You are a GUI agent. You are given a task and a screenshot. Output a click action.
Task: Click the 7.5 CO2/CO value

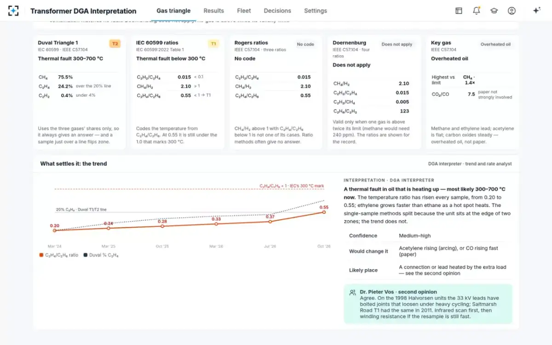(471, 94)
